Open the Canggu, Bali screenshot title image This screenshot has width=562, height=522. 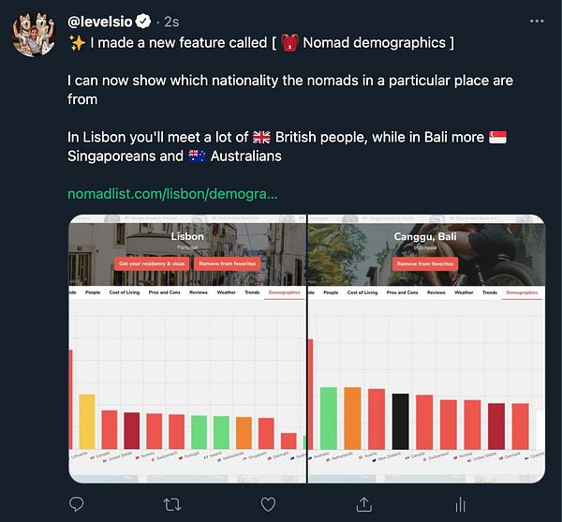(x=426, y=236)
